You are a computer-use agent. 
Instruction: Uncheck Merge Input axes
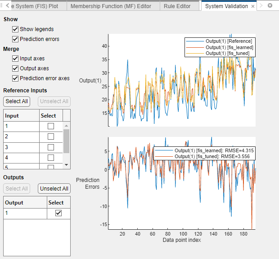[15, 59]
